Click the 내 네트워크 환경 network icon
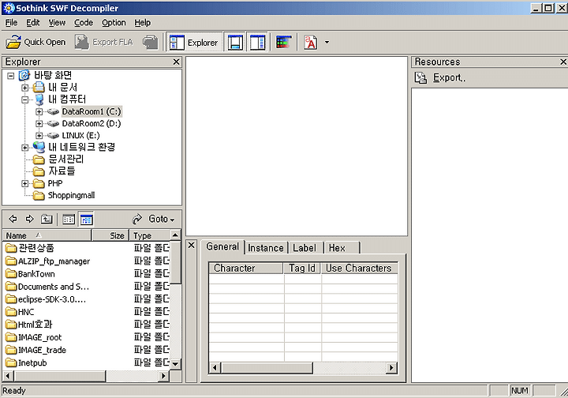The image size is (568, 398). pos(39,147)
